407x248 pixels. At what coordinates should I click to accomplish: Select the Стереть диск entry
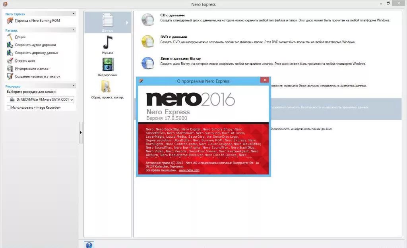[x=25, y=61]
